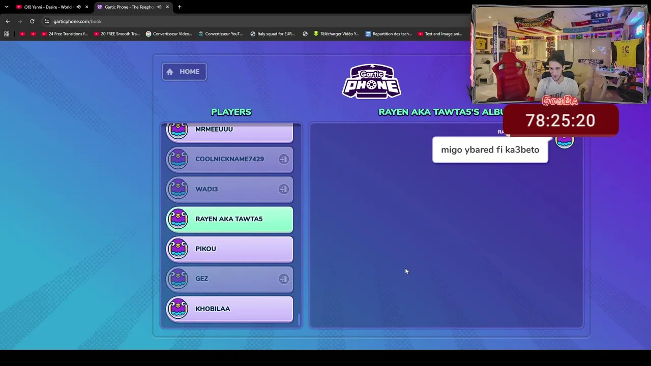Click GEZ's greyed bird avatar
Viewport: 651px width, 366px height.
tap(178, 279)
